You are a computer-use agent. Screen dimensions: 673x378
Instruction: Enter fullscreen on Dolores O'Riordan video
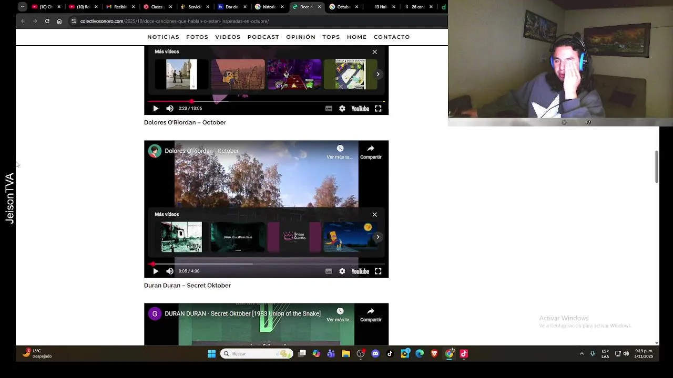point(378,271)
